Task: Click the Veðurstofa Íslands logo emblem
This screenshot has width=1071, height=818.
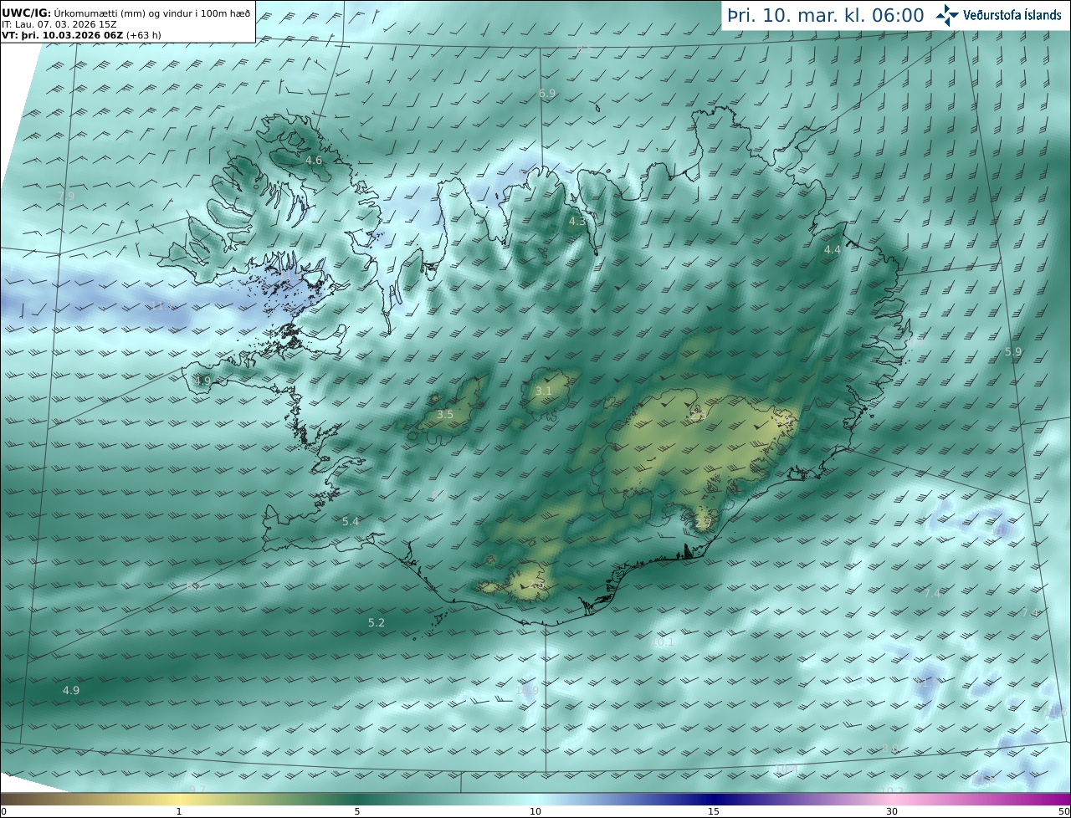Action: (x=948, y=15)
